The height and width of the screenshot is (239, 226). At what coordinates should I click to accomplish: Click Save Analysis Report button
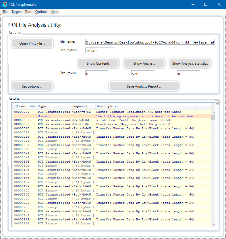pyautogui.click(x=144, y=86)
